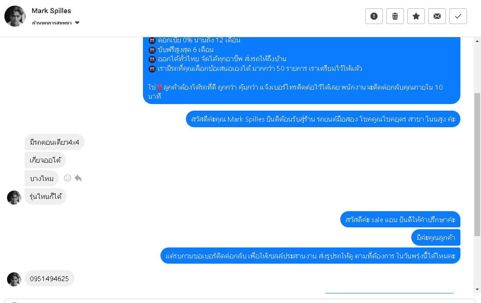The image size is (481, 303).
Task: Open Mark Spilles header profile picture
Action: click(15, 16)
